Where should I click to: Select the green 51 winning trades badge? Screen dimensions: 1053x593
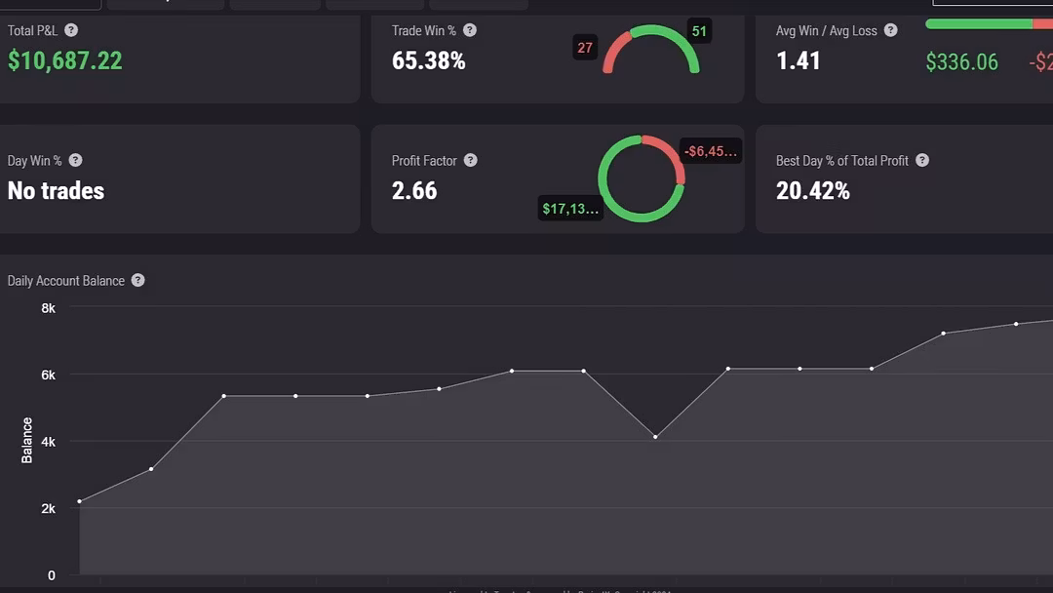699,31
